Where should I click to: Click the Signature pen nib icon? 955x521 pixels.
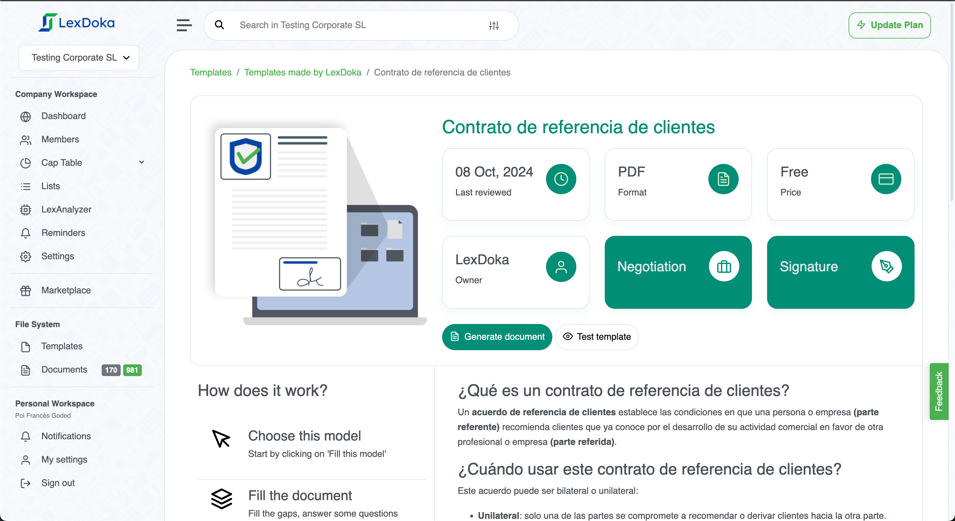886,266
